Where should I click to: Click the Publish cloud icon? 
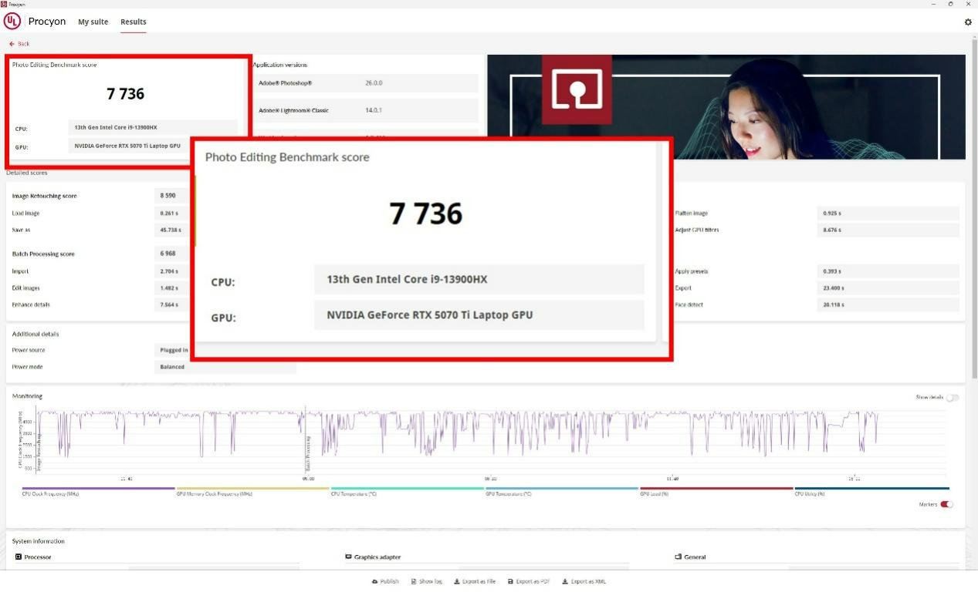click(x=374, y=581)
